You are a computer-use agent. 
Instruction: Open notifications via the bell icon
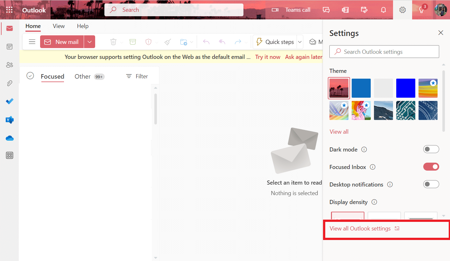(x=383, y=10)
